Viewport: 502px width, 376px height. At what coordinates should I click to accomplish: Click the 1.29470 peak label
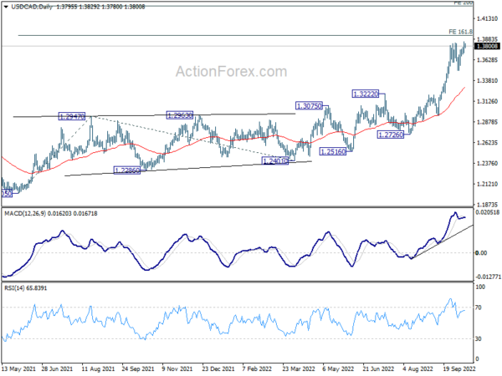(x=73, y=117)
